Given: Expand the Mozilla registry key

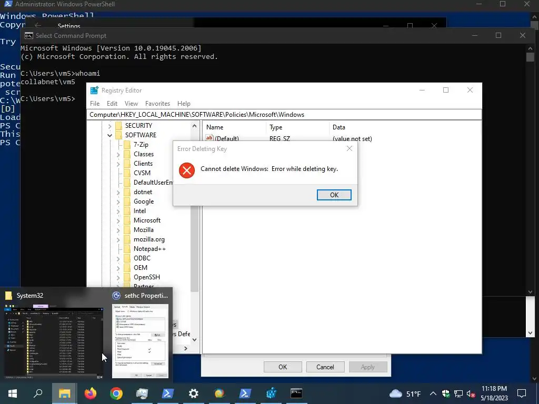Looking at the screenshot, I should point(118,230).
